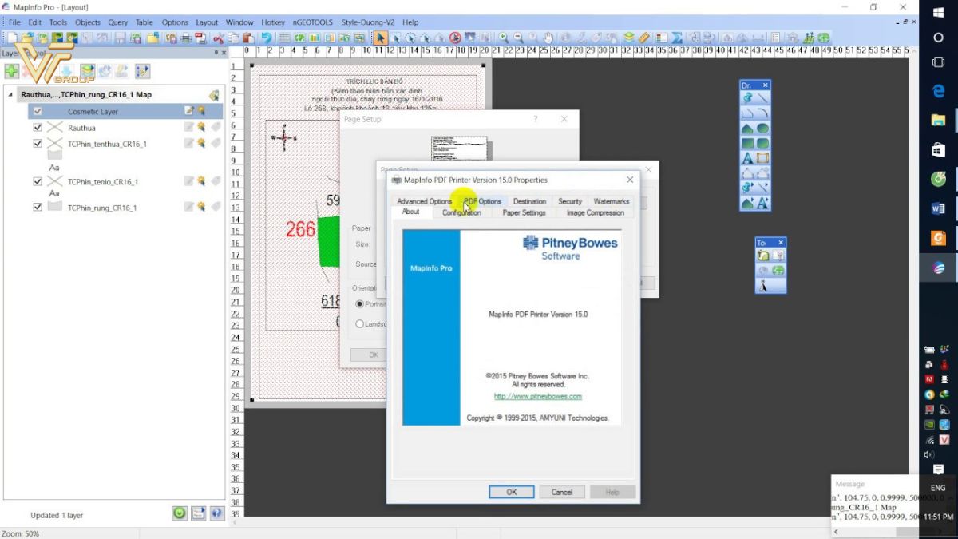Select the Pan hand tool
Viewport: 958px width, 539px height.
[x=548, y=38]
